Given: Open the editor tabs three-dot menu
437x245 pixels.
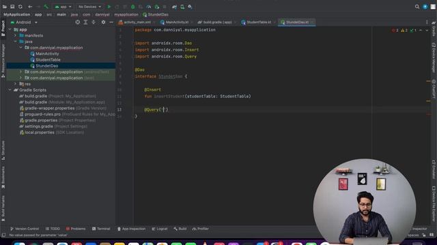Looking at the screenshot, I should tap(427, 22).
